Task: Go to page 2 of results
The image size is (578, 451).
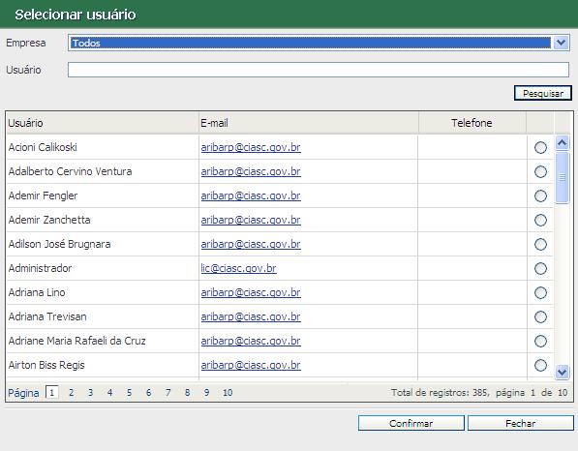Action: point(71,393)
